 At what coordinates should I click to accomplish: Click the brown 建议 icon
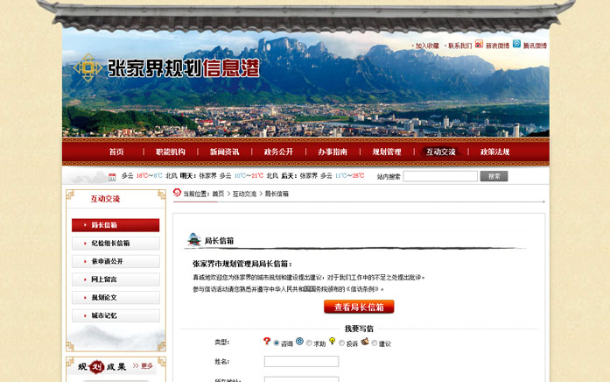[365, 341]
